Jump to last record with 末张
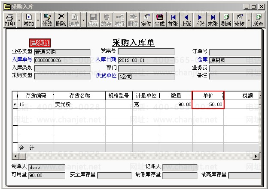Viewport: 268px width, 189px height. tap(213, 20)
